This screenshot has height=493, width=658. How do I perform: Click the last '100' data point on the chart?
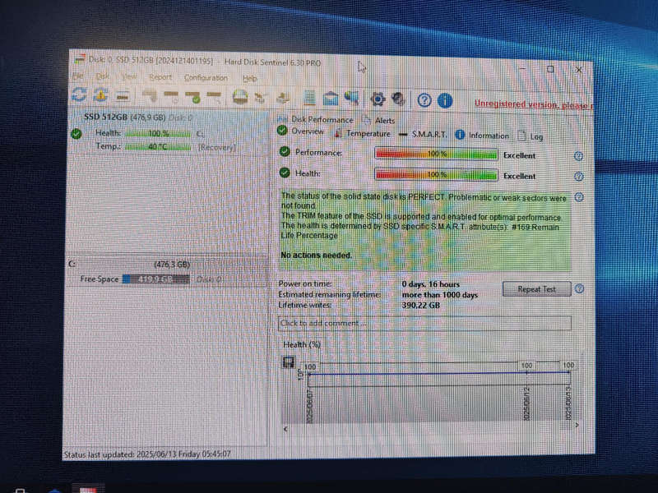[568, 366]
